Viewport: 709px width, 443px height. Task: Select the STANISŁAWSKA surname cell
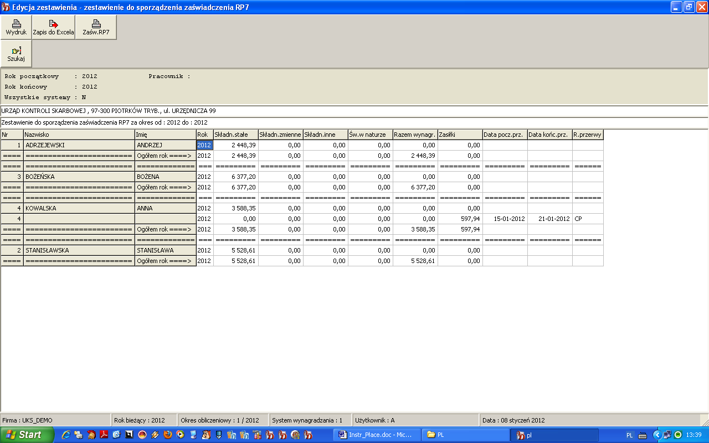[x=79, y=250]
